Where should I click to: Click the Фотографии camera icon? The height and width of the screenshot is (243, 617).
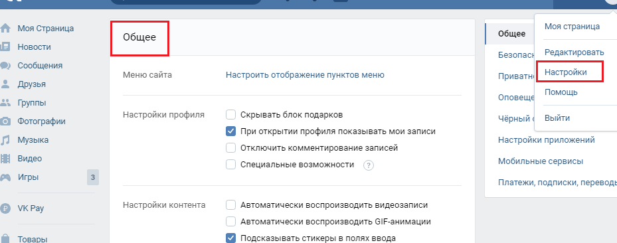5,121
